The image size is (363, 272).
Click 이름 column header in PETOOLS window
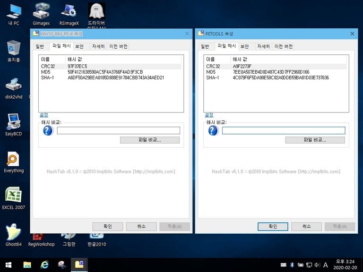click(217, 59)
